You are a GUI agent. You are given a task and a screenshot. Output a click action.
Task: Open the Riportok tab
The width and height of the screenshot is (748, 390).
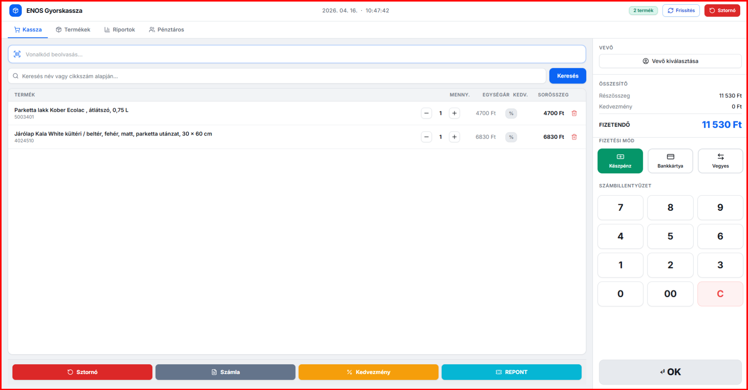coord(120,30)
